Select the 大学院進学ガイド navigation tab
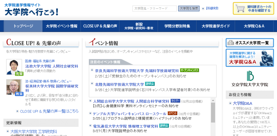 (x=216, y=26)
